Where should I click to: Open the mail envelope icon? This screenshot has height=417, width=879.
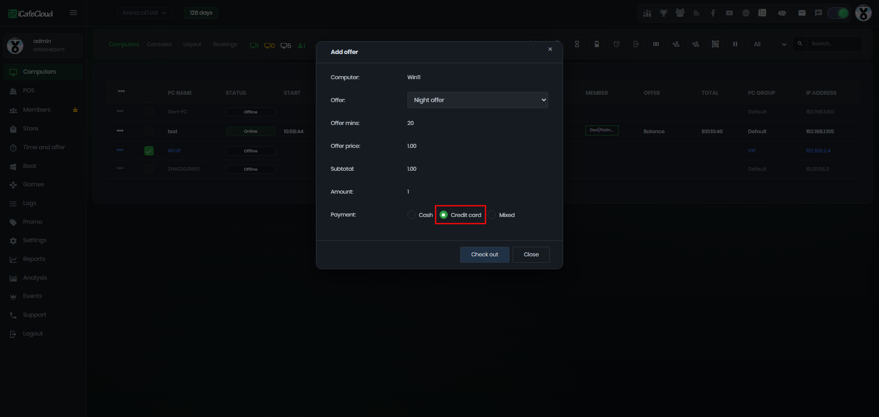802,13
